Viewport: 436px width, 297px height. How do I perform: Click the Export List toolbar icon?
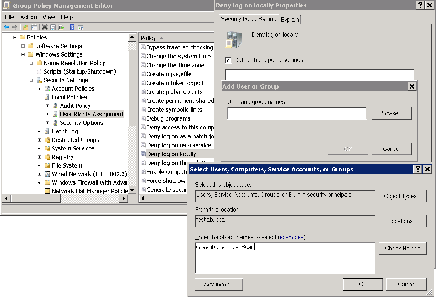point(61,27)
